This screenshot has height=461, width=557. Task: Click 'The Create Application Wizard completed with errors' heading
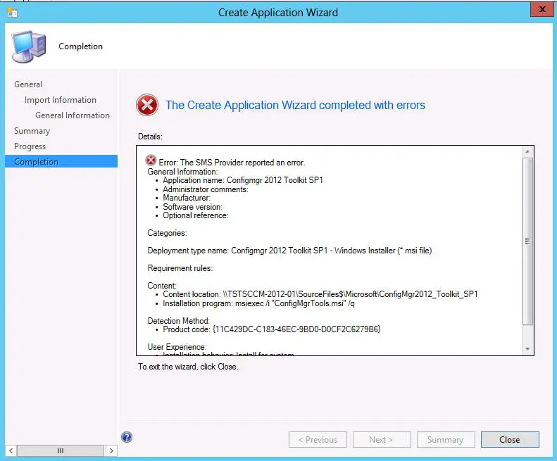pyautogui.click(x=295, y=105)
